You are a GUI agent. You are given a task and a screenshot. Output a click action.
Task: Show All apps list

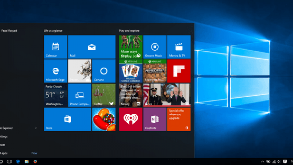coord(4,153)
